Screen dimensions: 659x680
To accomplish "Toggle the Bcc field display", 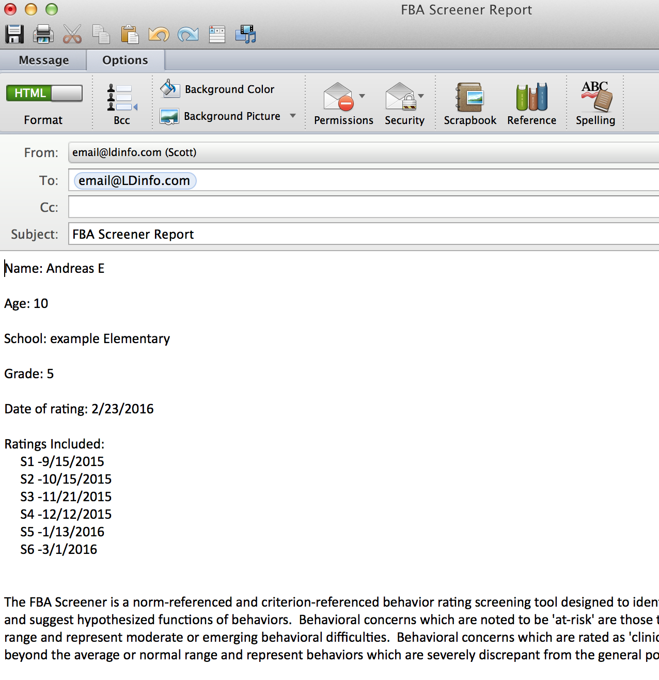I will [x=122, y=103].
